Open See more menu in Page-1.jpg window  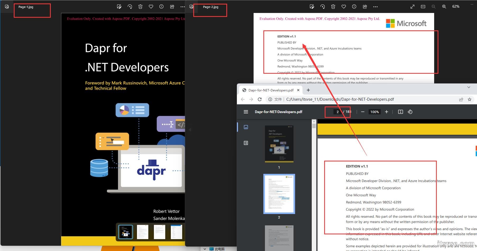click(182, 7)
